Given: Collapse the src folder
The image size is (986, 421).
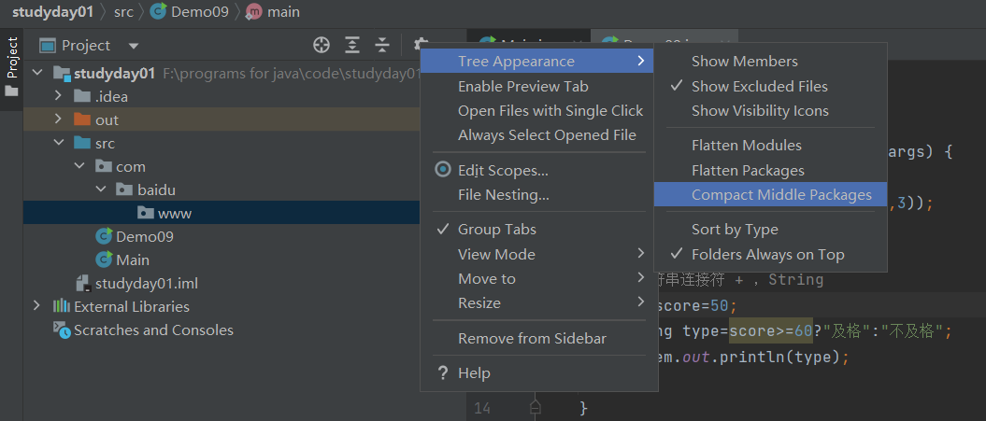Looking at the screenshot, I should [58, 143].
